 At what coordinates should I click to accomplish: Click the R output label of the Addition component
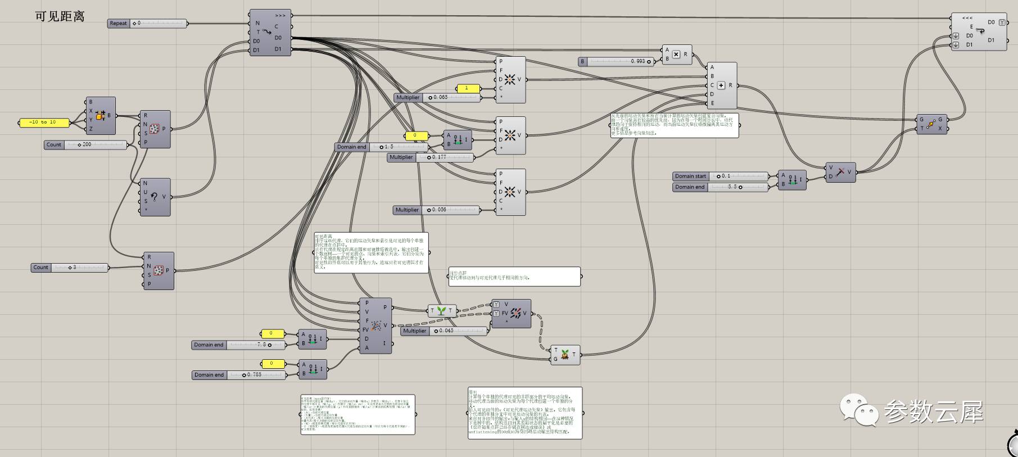(x=731, y=85)
